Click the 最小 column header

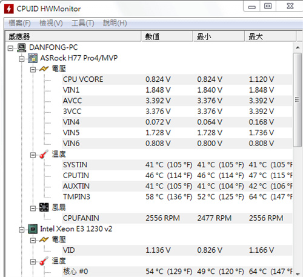click(219, 36)
